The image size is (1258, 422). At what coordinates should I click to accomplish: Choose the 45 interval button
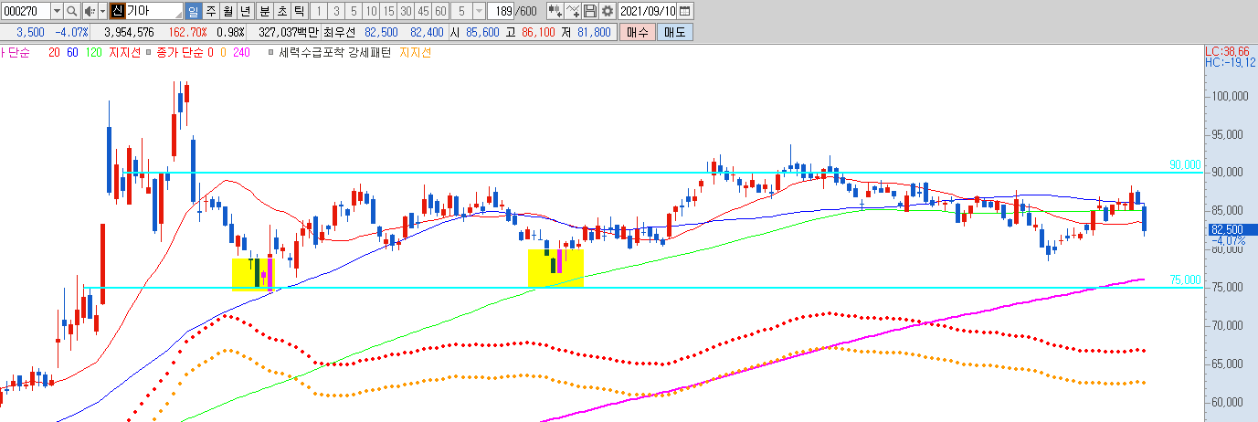point(423,11)
